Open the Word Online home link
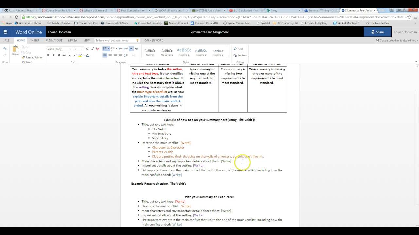 [28, 32]
